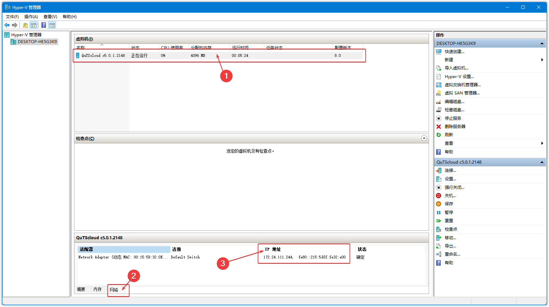Open 虚拟 SAN 管理器
549x307 pixels.
point(462,93)
